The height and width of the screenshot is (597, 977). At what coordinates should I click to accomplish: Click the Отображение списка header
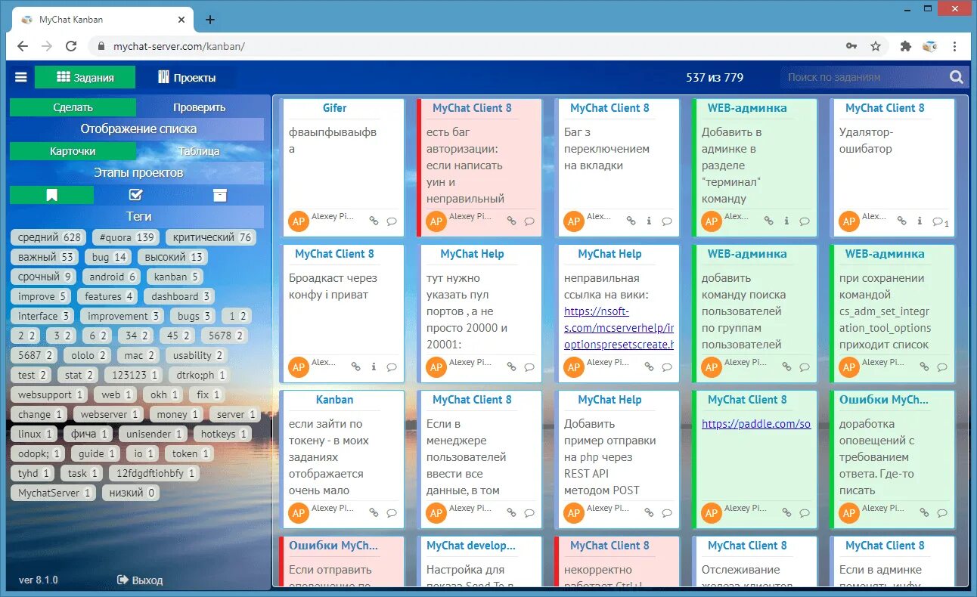[x=137, y=128]
